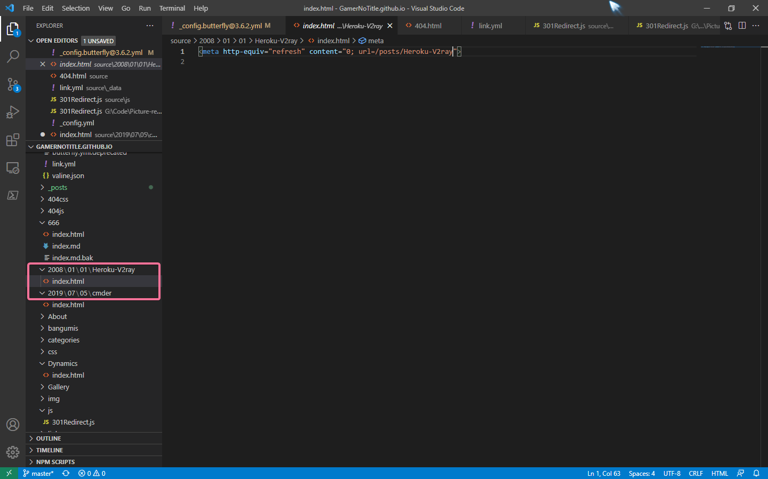Click the Manage gear icon

click(x=13, y=452)
